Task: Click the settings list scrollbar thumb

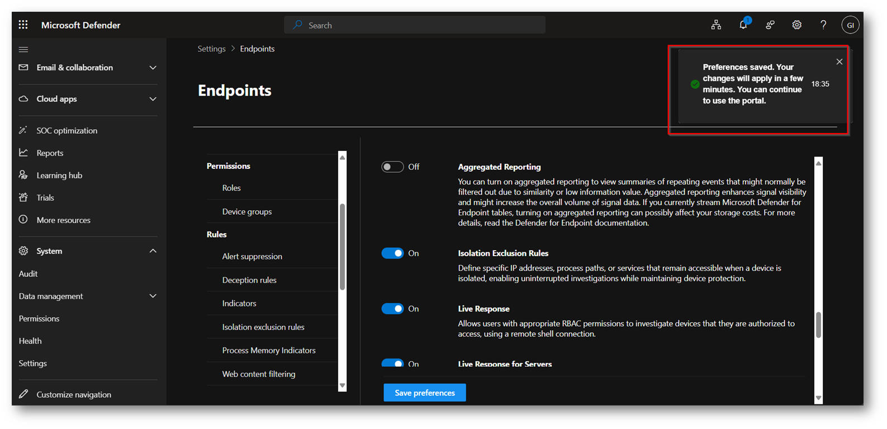Action: pyautogui.click(x=343, y=247)
